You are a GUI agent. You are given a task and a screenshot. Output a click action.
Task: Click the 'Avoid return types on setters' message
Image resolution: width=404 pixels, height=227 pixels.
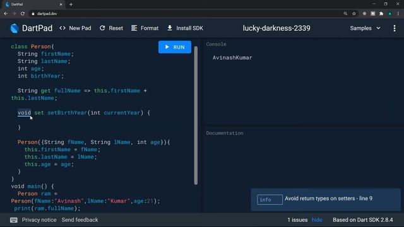(x=328, y=199)
